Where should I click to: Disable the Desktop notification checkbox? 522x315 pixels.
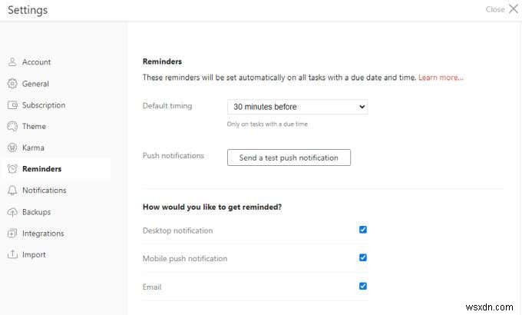[363, 230]
